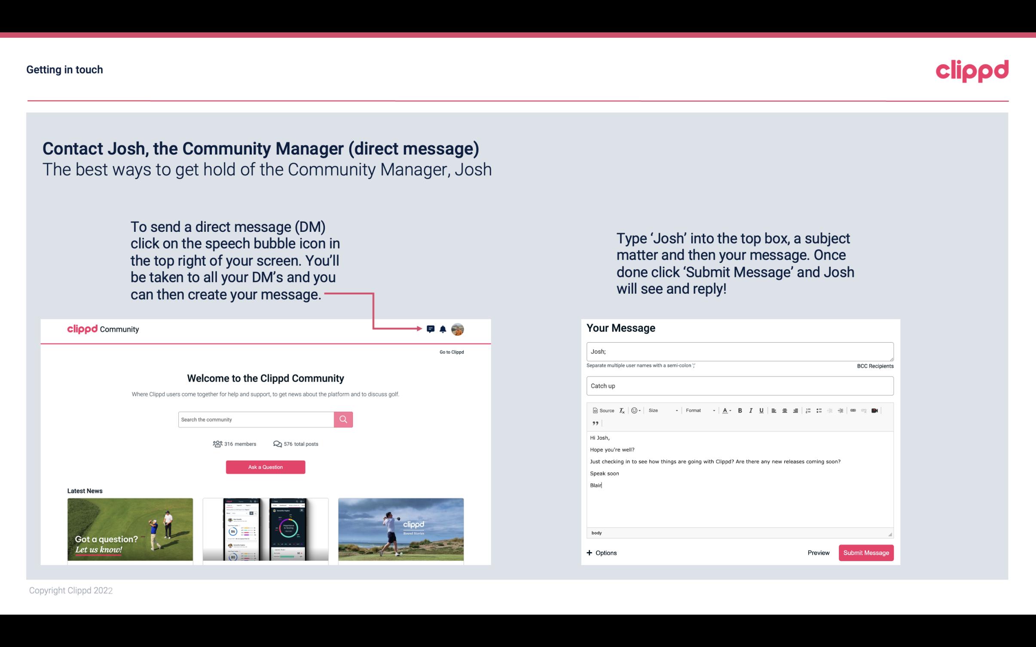1036x647 pixels.
Task: Click the user profile avatar icon
Action: [458, 329]
